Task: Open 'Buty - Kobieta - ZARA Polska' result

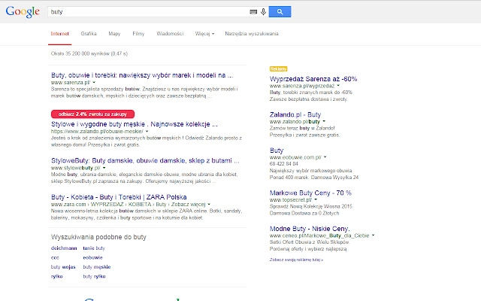Action: click(x=119, y=197)
